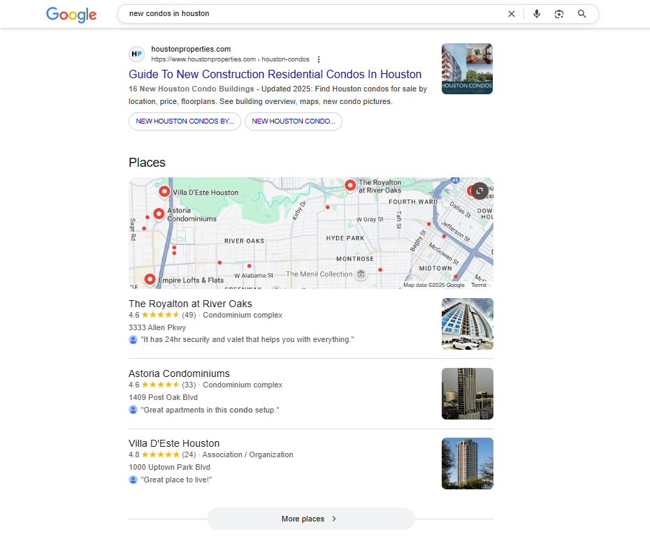This screenshot has height=541, width=650.
Task: Open 'Villa D'Este Houston' listing
Action: coord(174,443)
